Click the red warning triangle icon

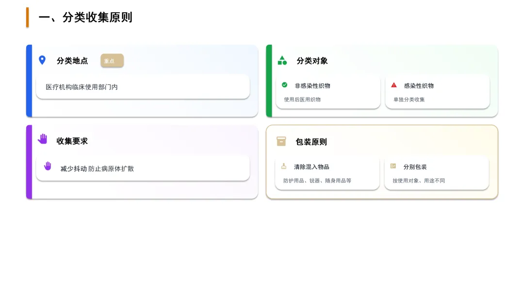click(x=394, y=85)
